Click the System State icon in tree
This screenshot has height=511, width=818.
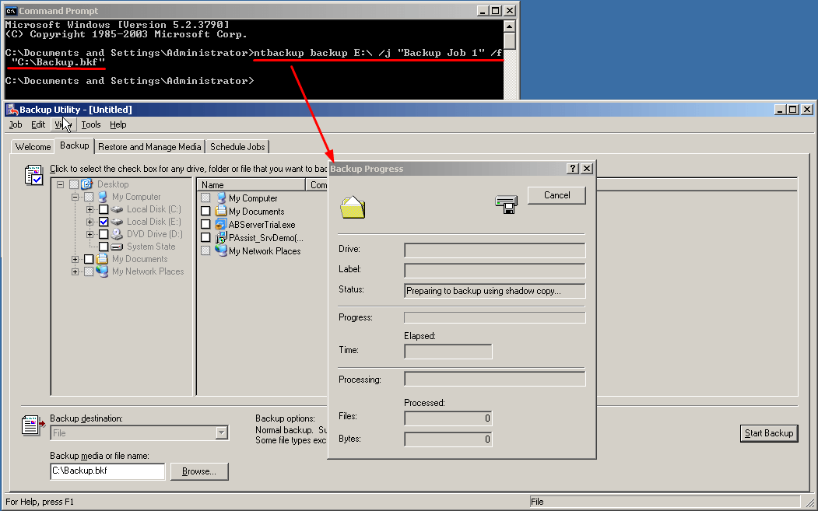(x=117, y=247)
